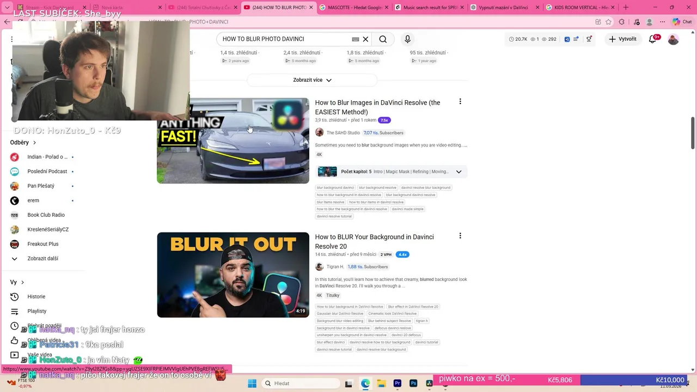
Task: Open the 'Vy' section arrow
Action: (x=22, y=283)
